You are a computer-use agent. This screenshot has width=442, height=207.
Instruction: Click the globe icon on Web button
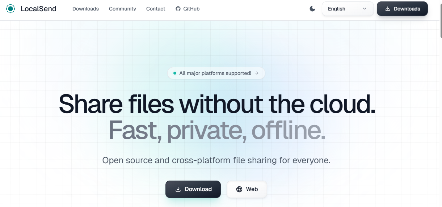[x=239, y=189]
